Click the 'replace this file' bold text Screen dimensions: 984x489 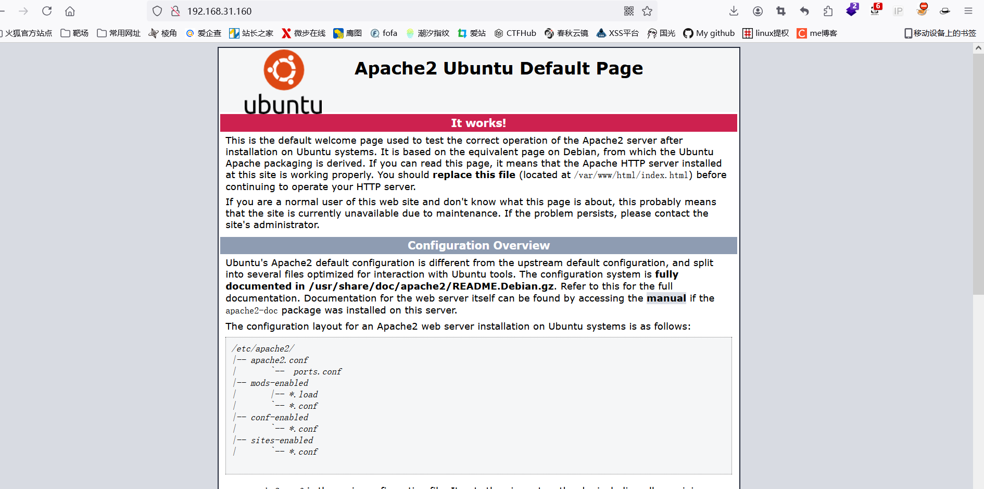coord(474,175)
